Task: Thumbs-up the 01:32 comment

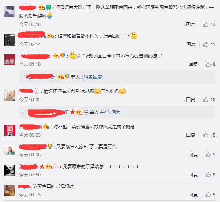Action: click(206, 100)
